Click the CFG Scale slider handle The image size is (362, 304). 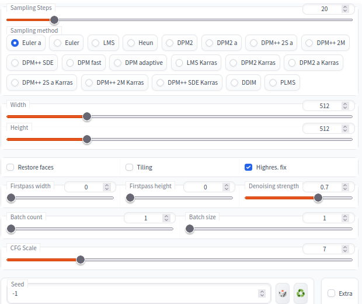pyautogui.click(x=81, y=260)
